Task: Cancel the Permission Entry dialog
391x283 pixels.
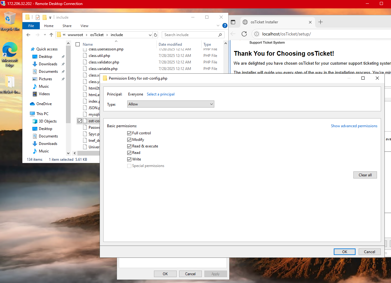Action: 370,252
